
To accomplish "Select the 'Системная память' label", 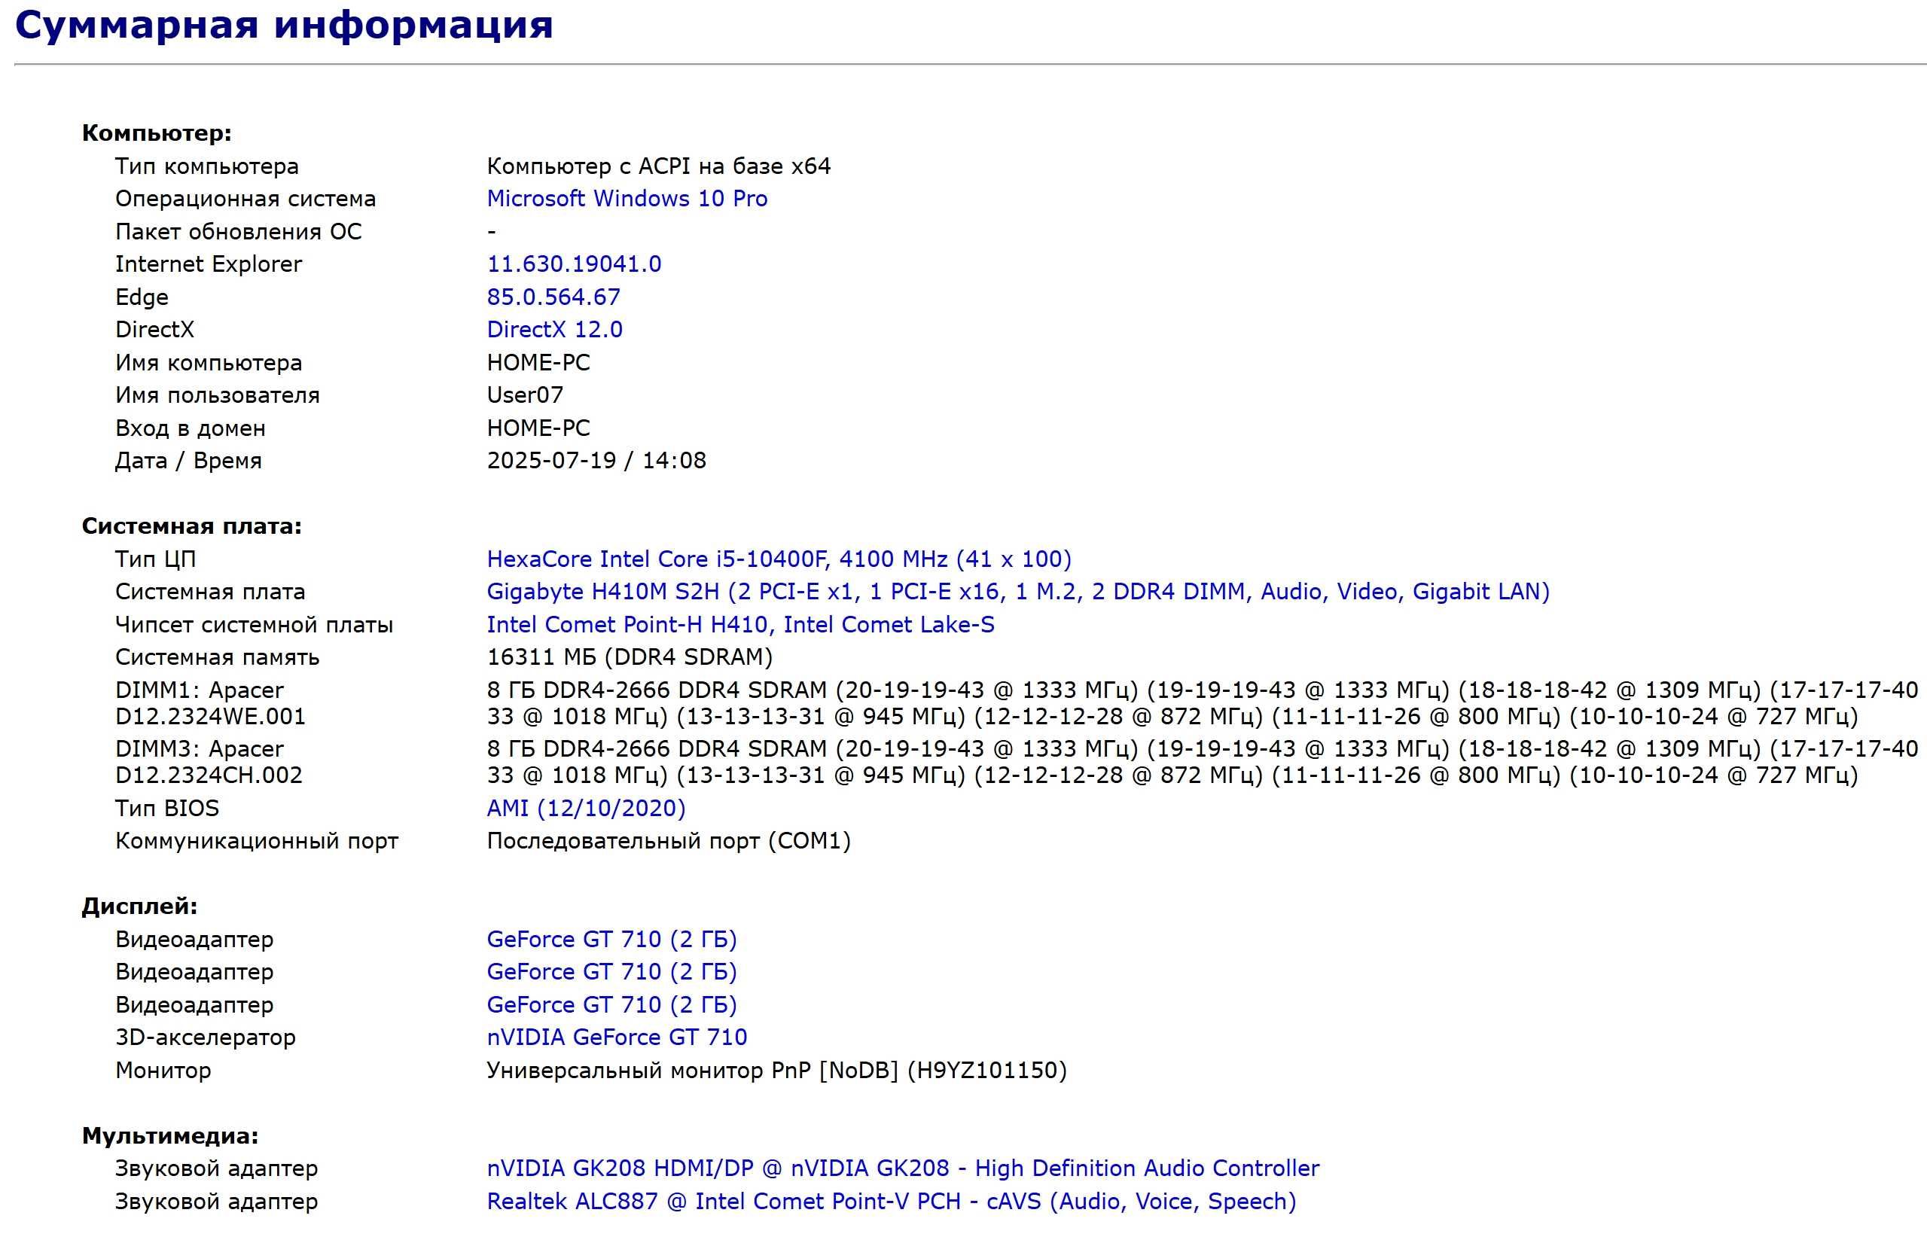I will point(218,657).
